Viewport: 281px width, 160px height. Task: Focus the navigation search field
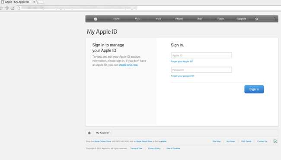265,19
